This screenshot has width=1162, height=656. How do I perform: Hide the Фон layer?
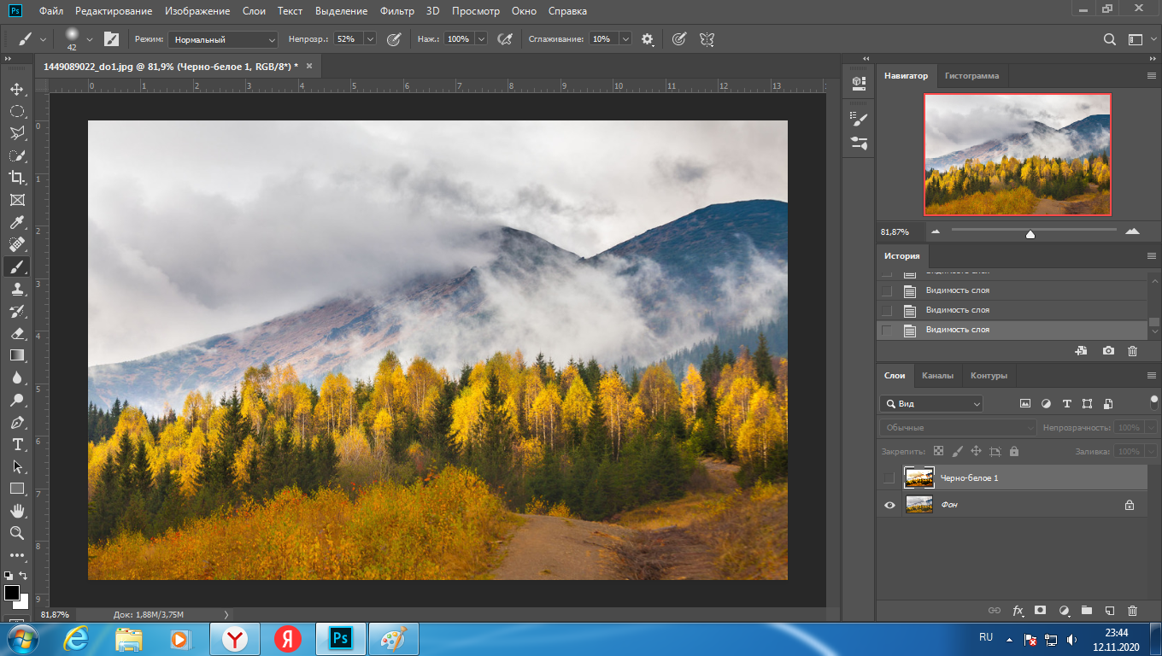click(889, 505)
